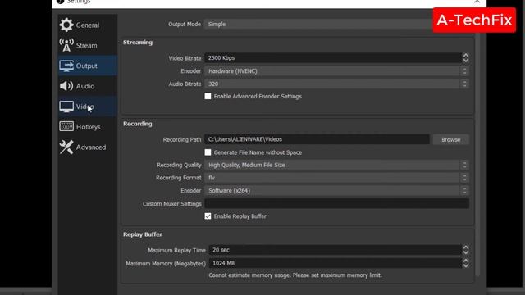Open the General settings tab
This screenshot has width=525, height=295.
pyautogui.click(x=88, y=25)
